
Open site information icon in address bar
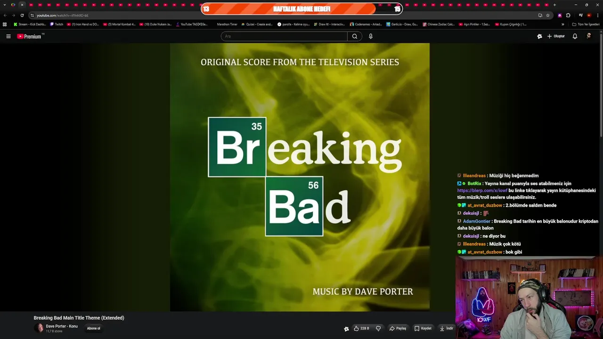pyautogui.click(x=32, y=15)
